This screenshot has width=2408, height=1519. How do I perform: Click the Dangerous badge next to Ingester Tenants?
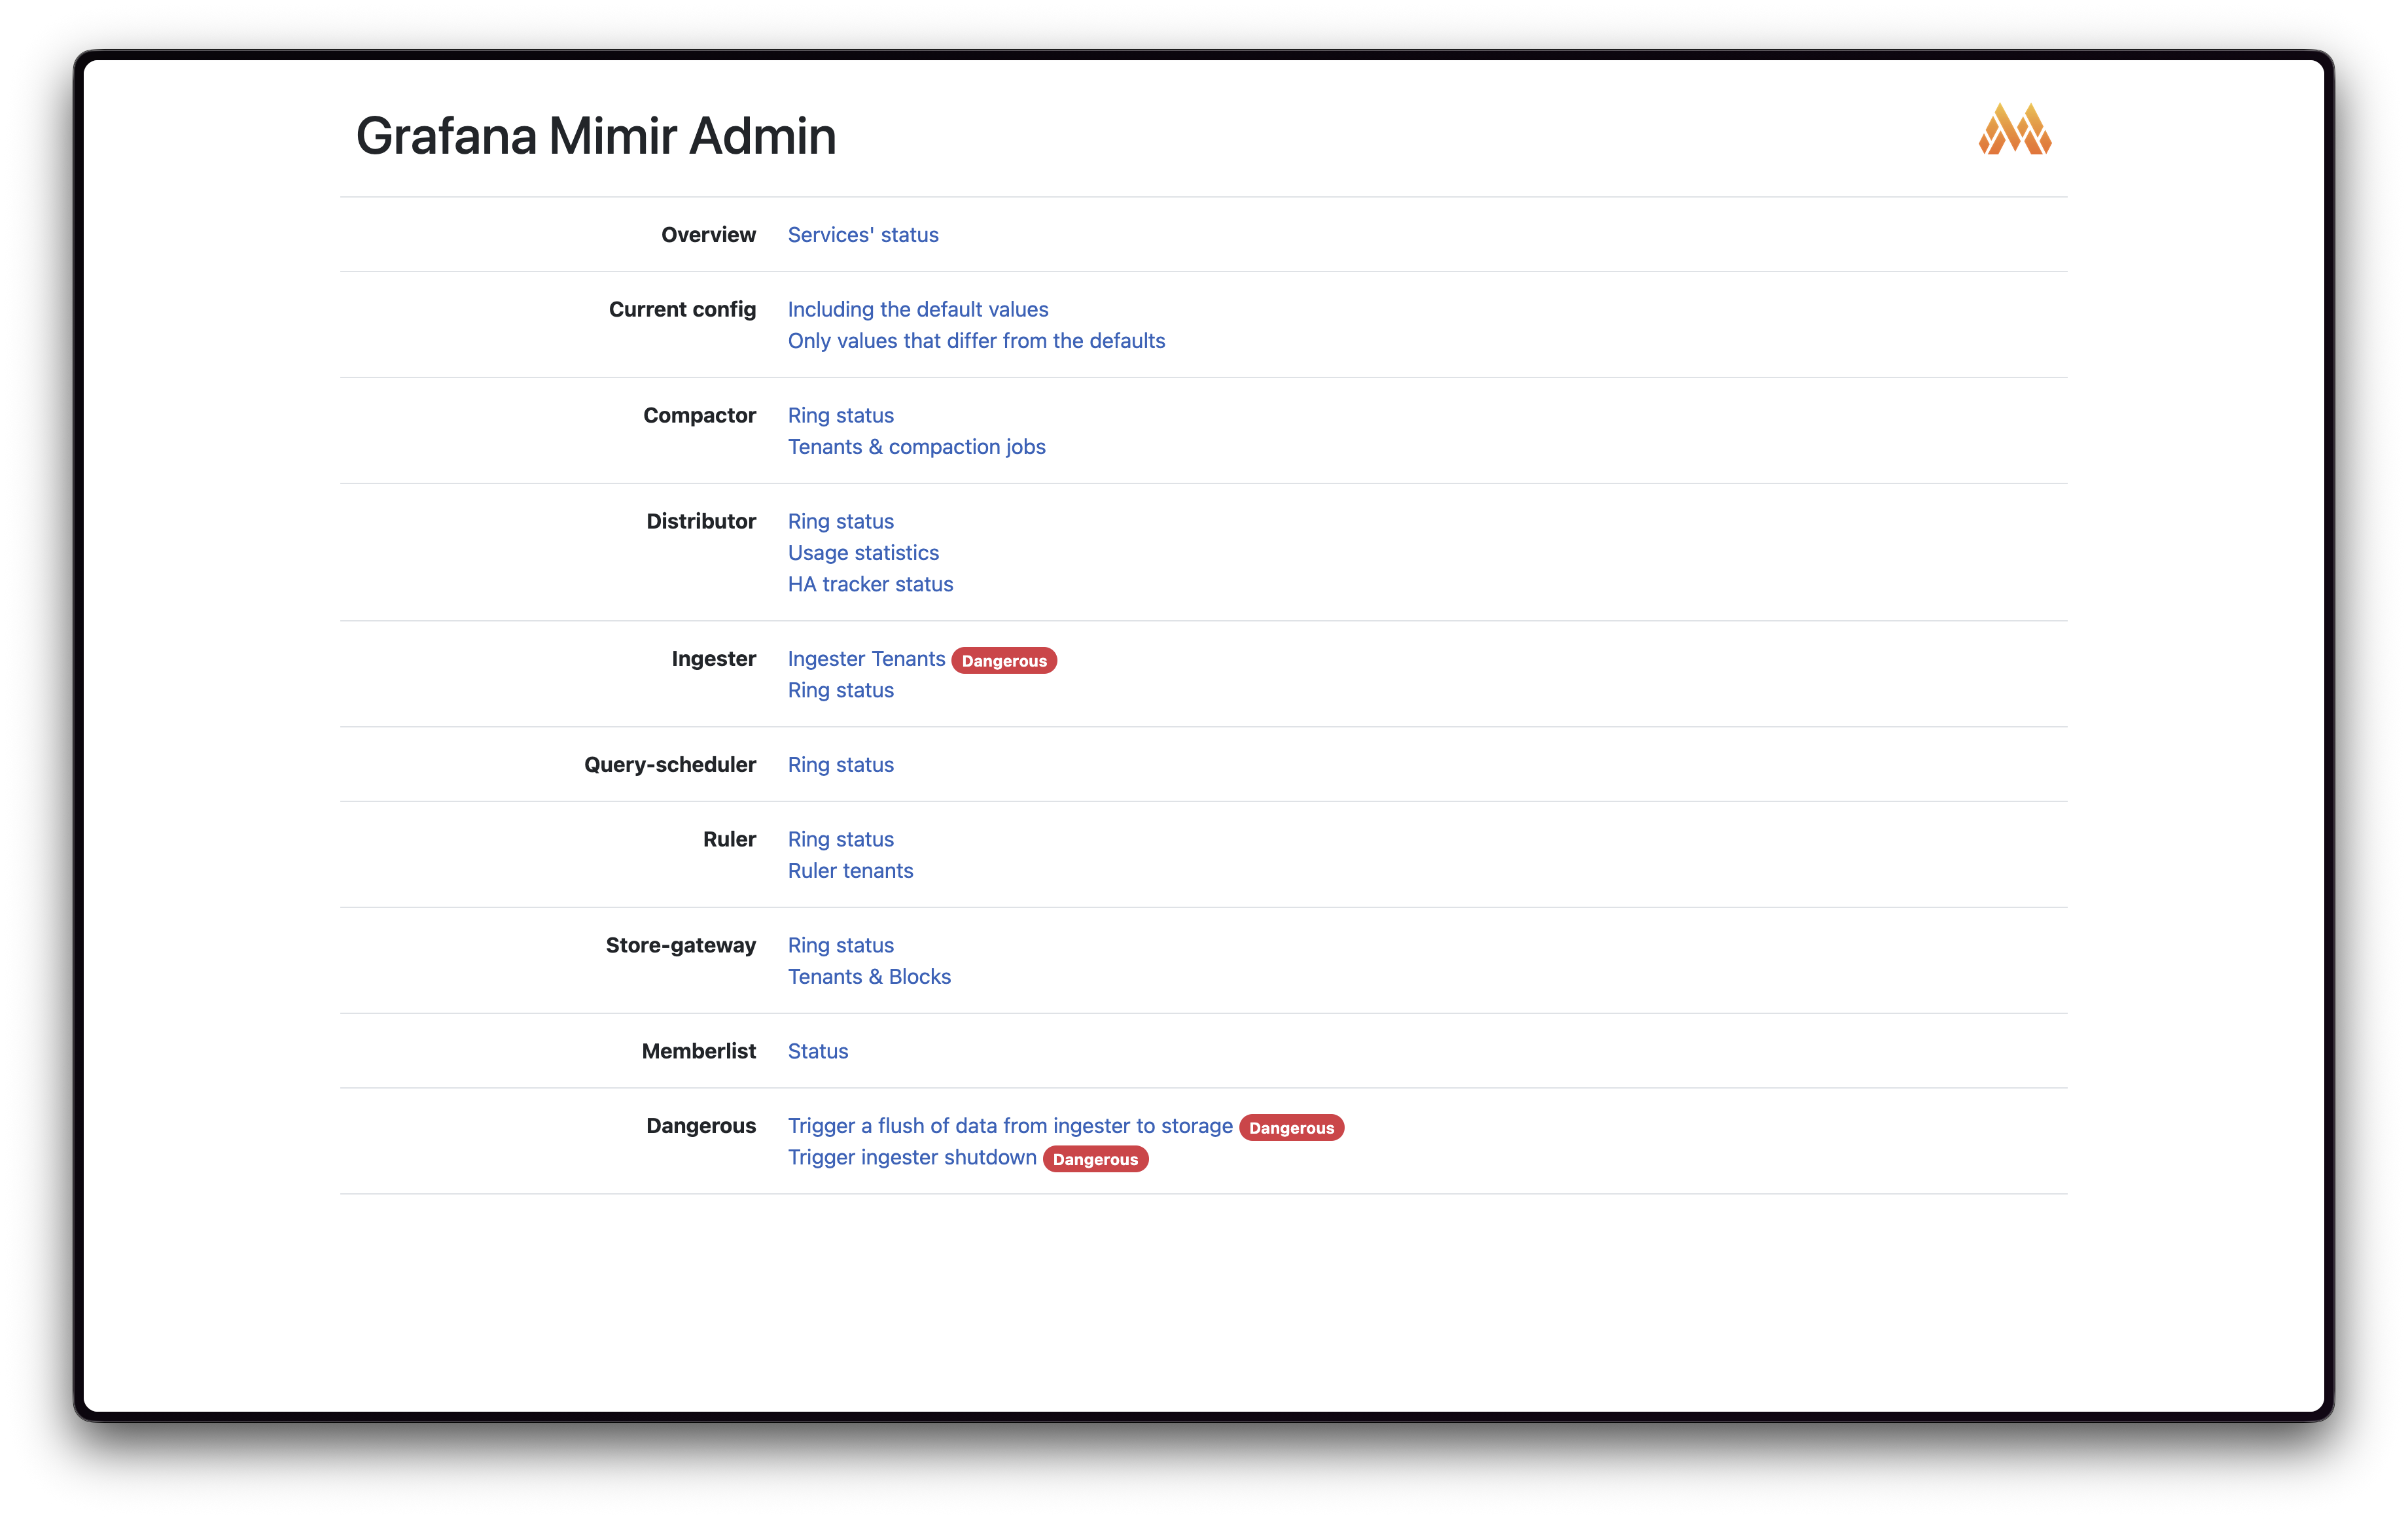tap(1004, 660)
